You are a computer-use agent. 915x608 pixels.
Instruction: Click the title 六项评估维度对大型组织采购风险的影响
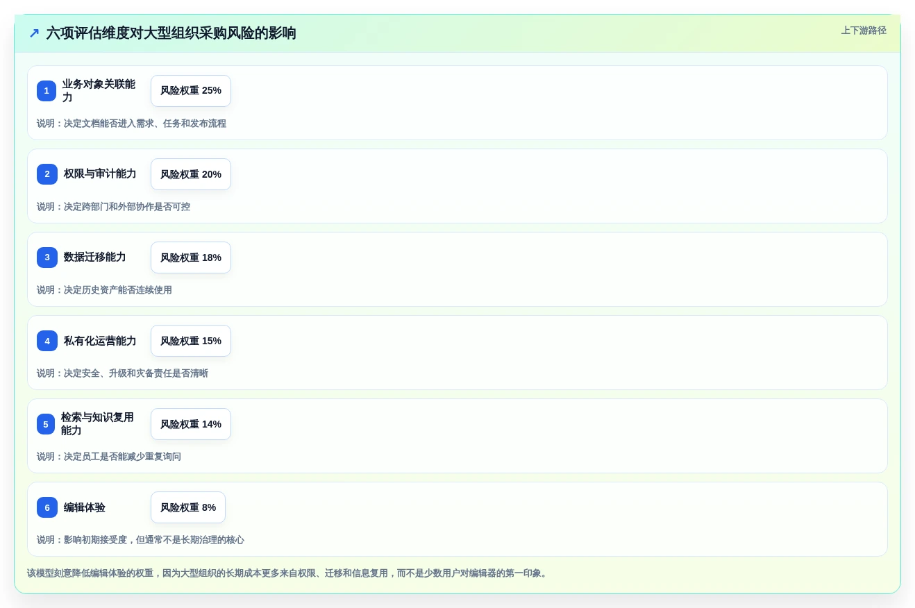171,33
